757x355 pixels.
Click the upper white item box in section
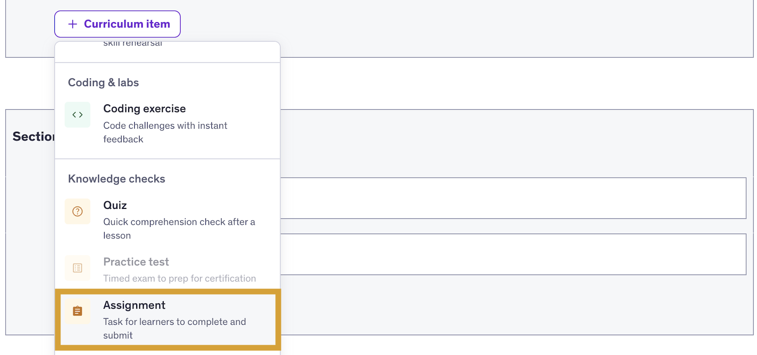point(513,198)
